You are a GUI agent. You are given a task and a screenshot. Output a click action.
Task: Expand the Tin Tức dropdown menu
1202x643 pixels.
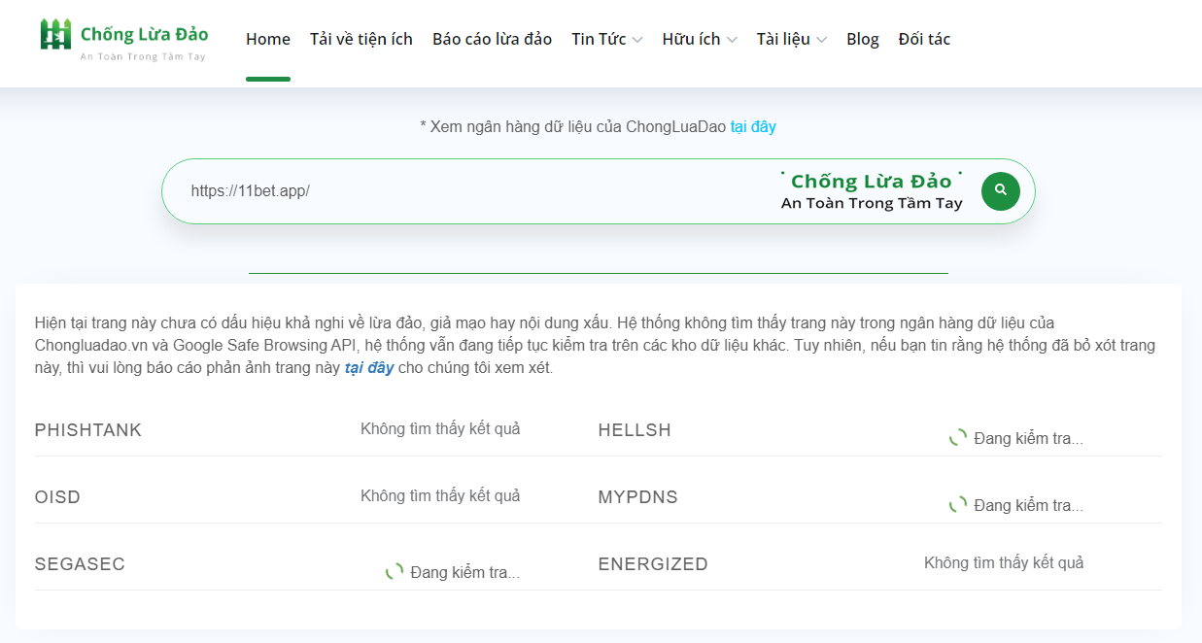point(607,39)
